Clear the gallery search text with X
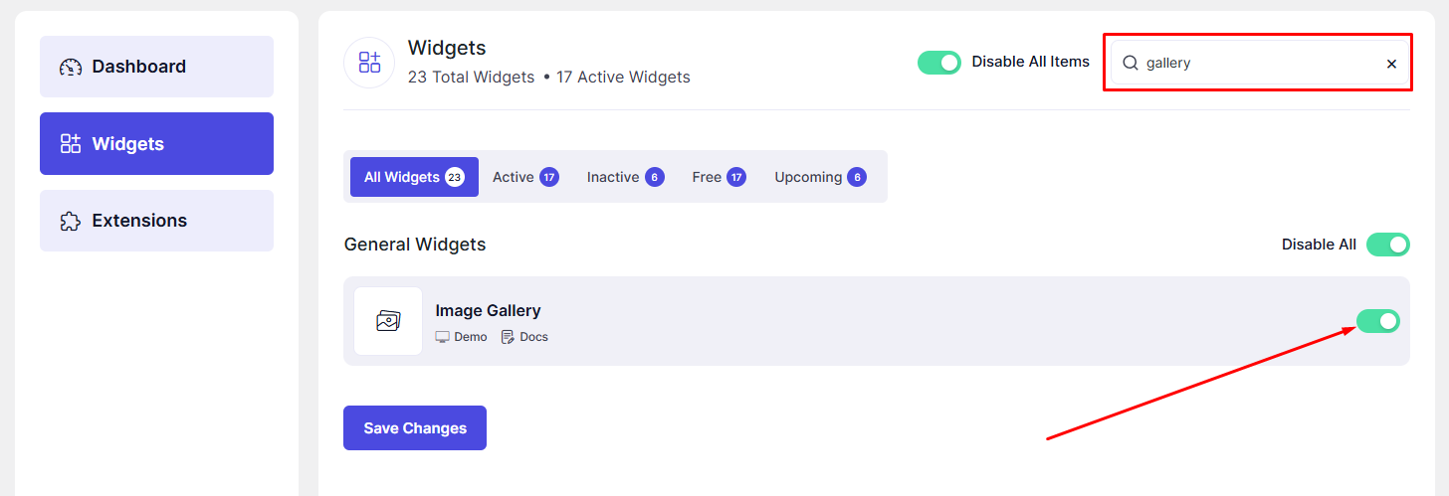 point(1391,64)
